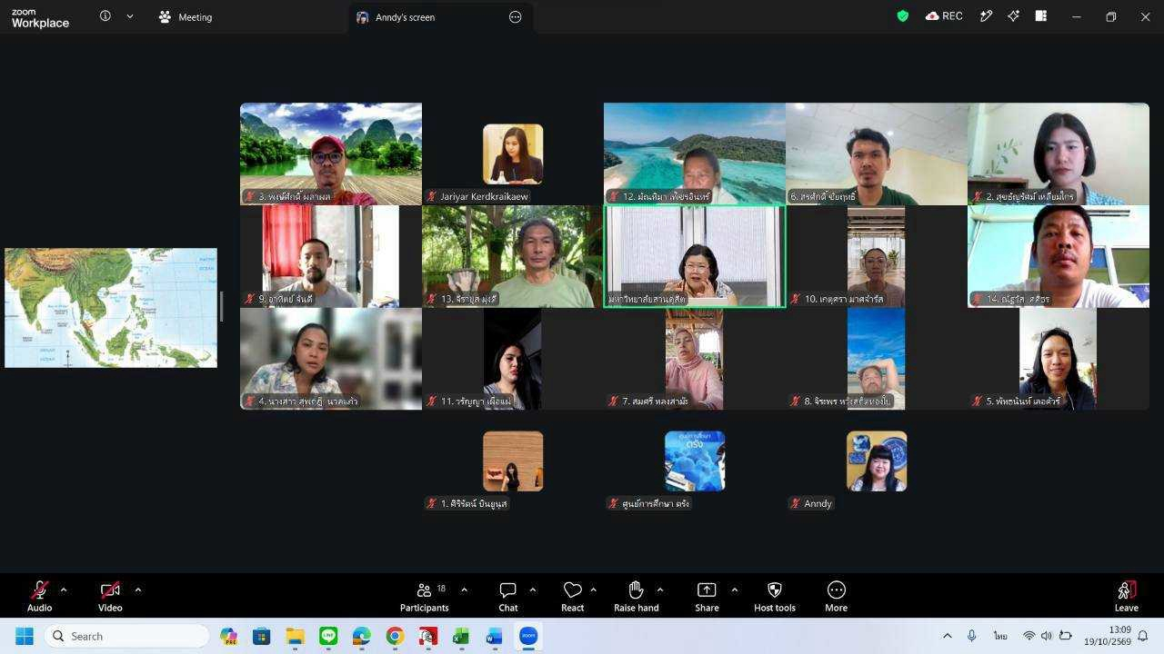
Task: Open Word from the taskbar
Action: (494, 636)
